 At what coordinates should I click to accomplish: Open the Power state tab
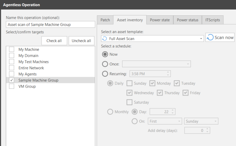coord(160,20)
